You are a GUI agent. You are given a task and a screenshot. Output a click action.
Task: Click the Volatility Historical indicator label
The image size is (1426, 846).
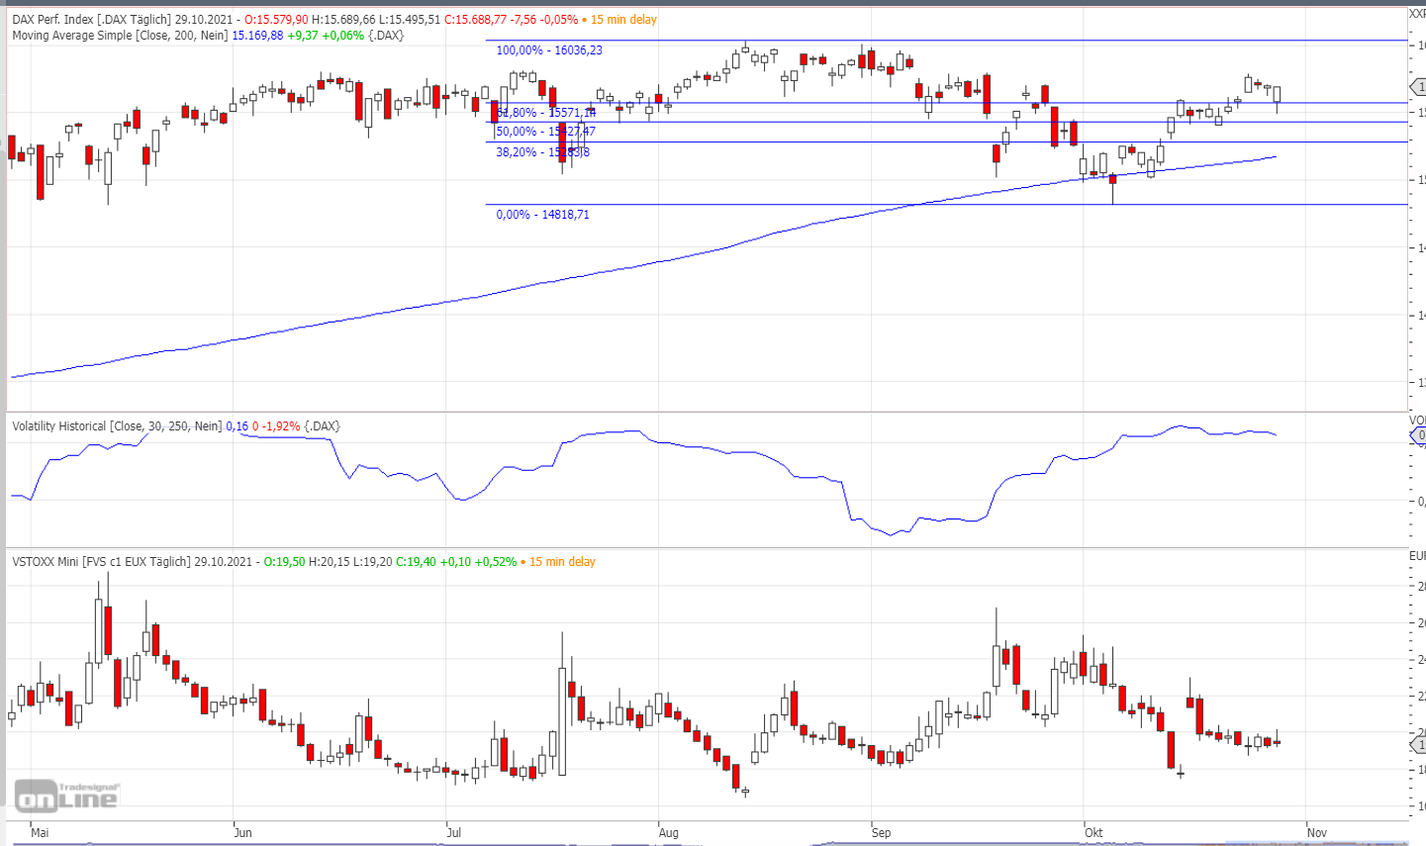click(x=118, y=426)
